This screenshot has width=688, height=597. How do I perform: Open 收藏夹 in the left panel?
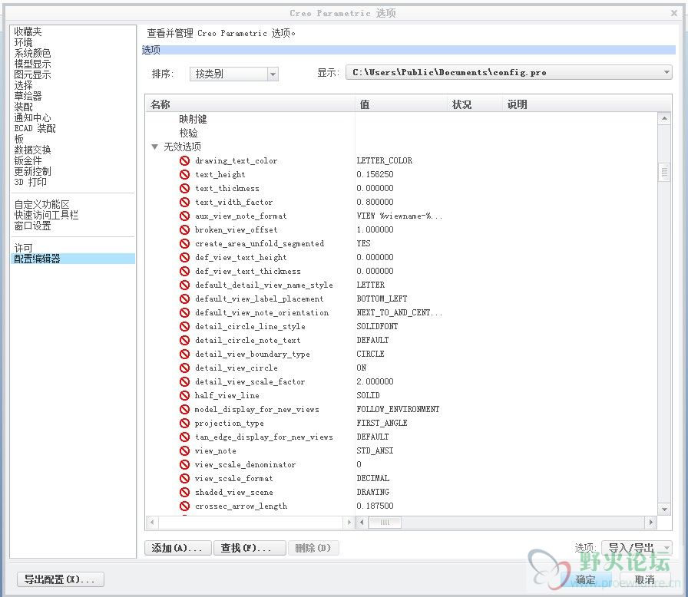28,31
